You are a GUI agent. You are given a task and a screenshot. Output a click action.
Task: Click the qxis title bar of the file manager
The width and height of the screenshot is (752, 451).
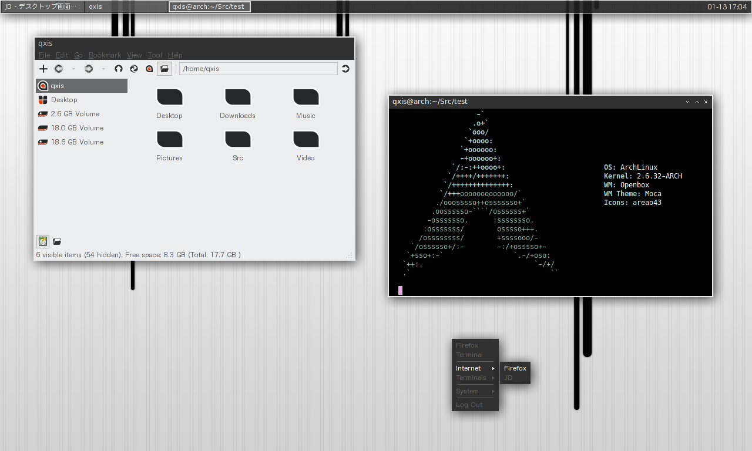click(x=194, y=43)
